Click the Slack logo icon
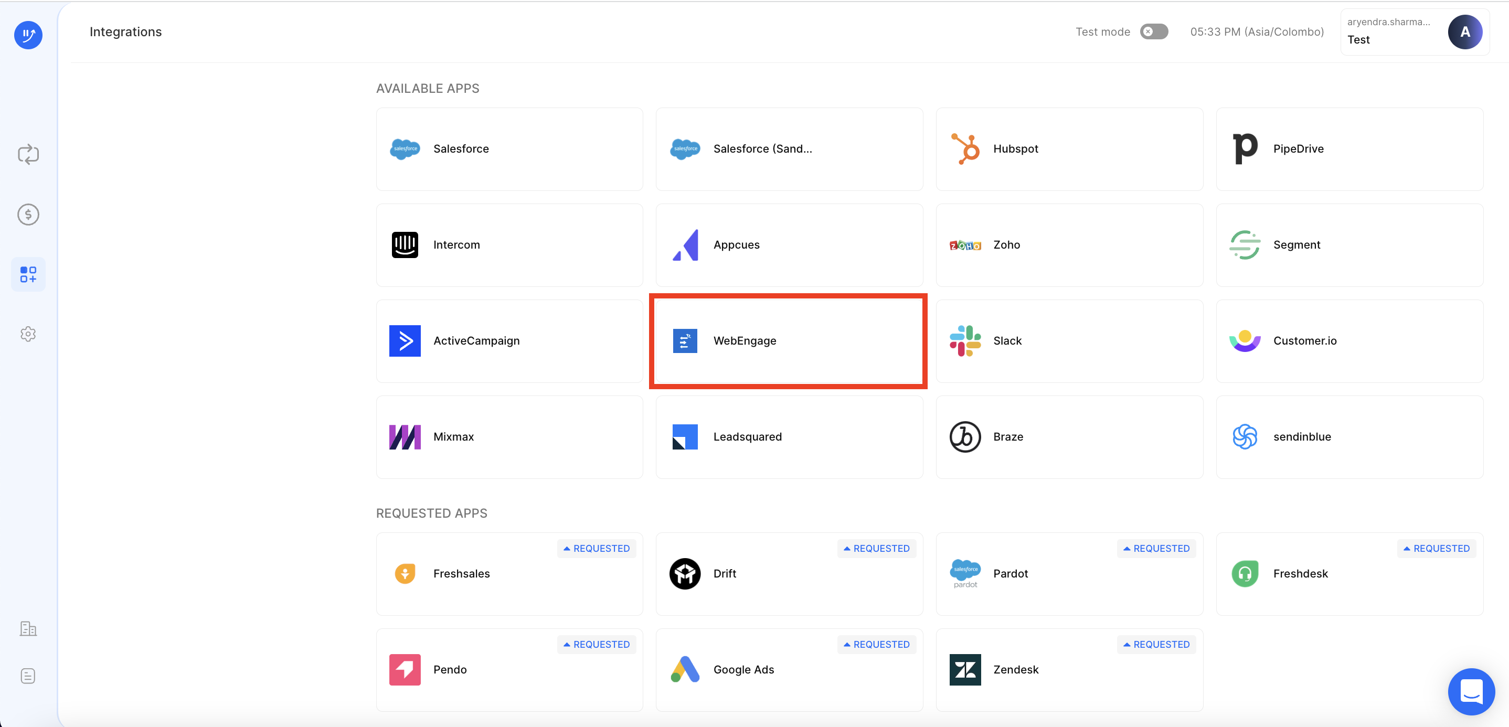 click(965, 341)
